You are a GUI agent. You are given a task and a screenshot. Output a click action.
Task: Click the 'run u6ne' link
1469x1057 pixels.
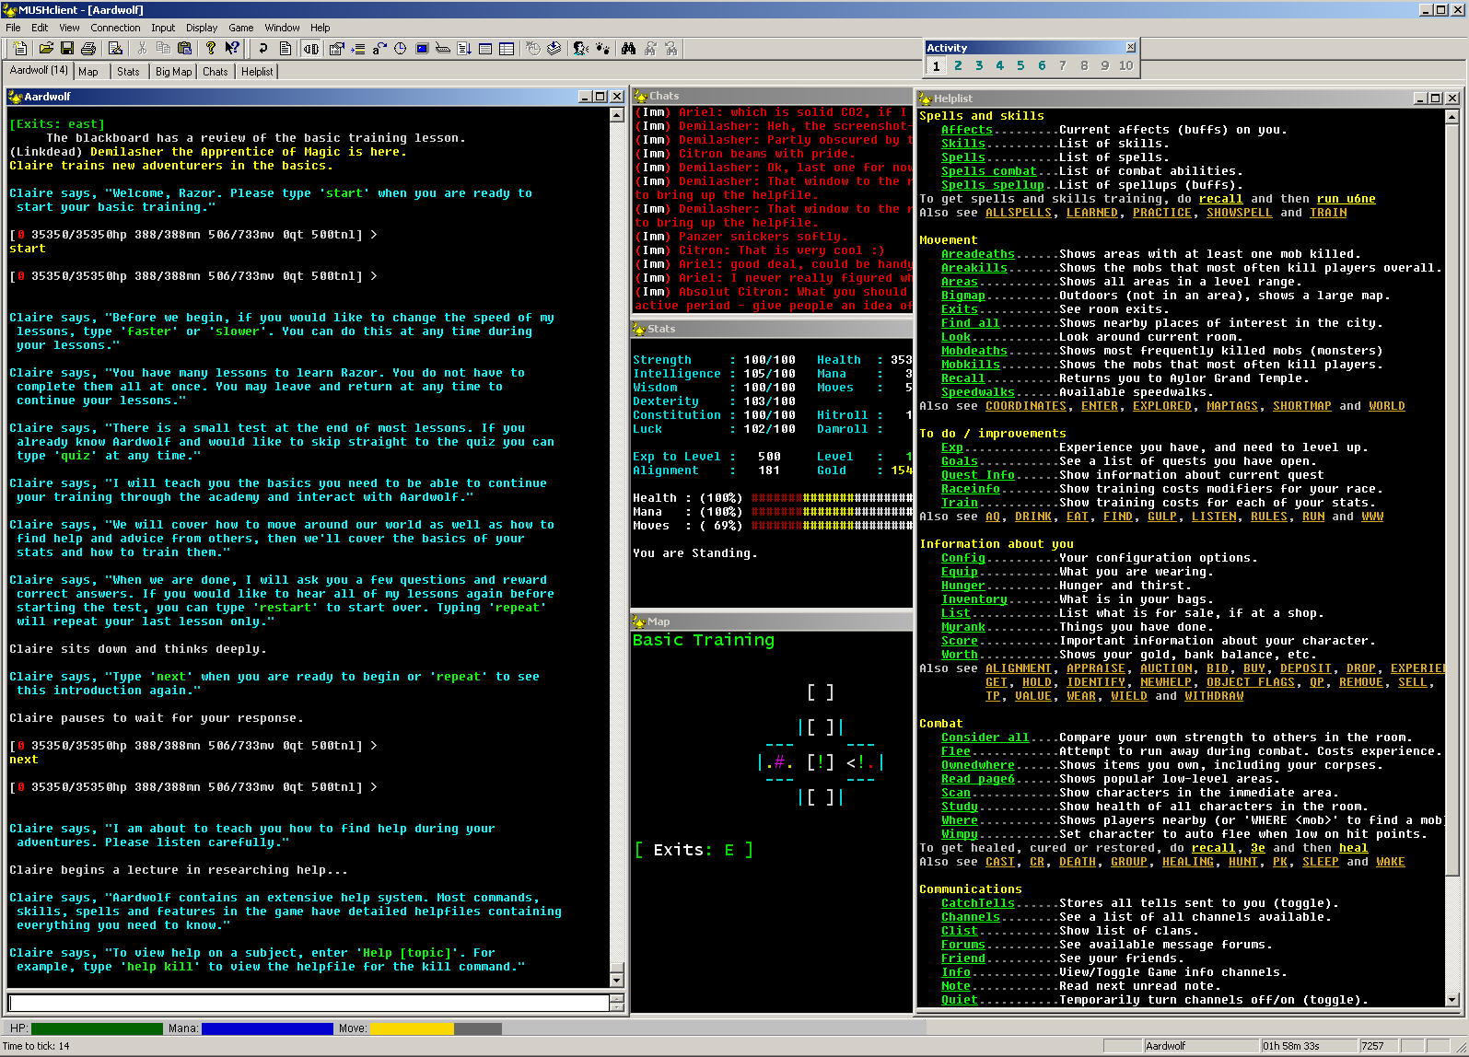click(1347, 199)
